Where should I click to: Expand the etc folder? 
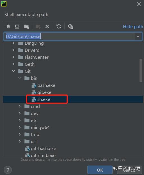(20, 120)
